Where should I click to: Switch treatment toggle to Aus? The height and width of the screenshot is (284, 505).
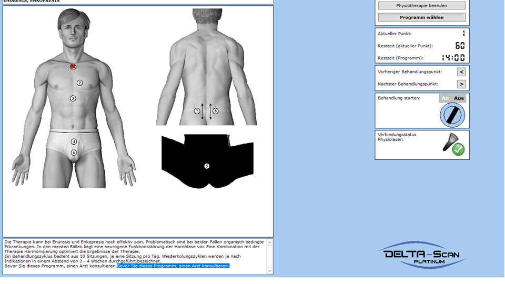tap(459, 98)
